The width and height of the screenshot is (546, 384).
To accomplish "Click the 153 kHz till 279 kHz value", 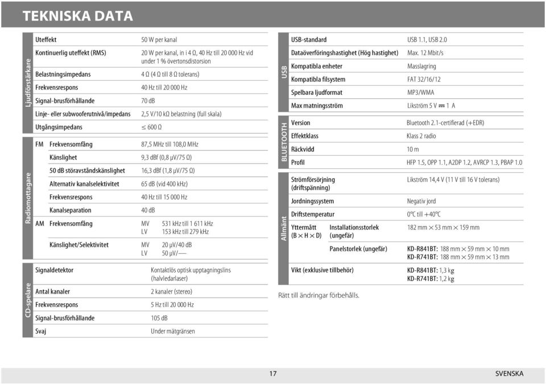I will (185, 232).
